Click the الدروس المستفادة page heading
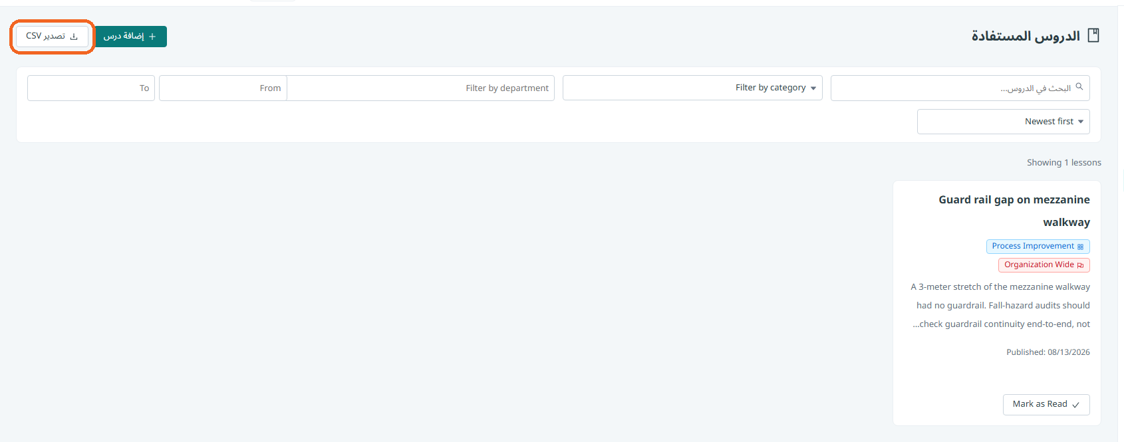Image resolution: width=1124 pixels, height=442 pixels. click(x=1026, y=36)
